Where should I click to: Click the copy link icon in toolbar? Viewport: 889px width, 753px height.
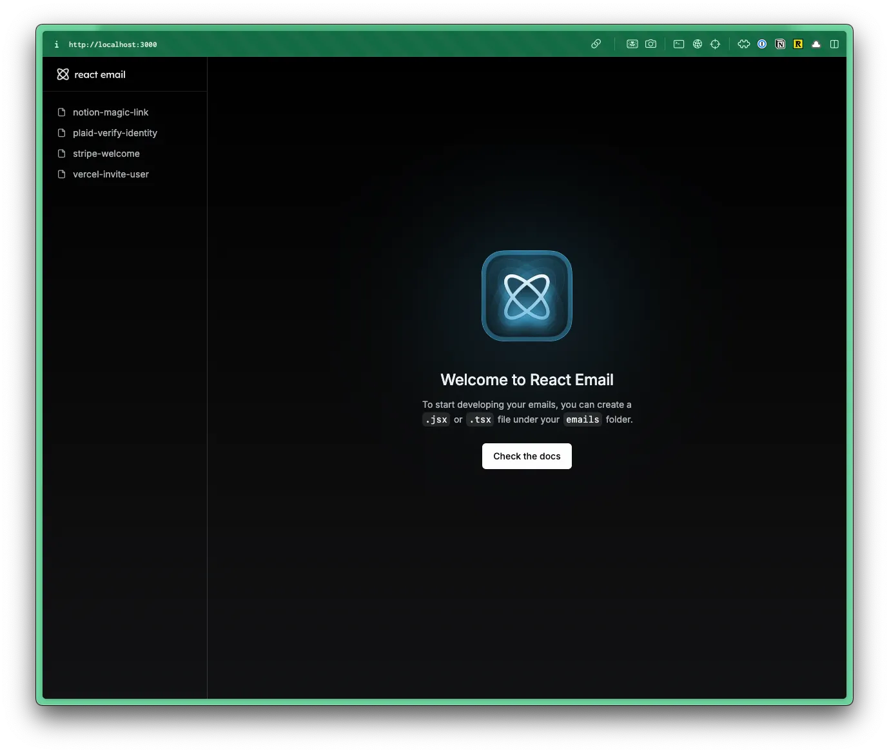tap(596, 44)
